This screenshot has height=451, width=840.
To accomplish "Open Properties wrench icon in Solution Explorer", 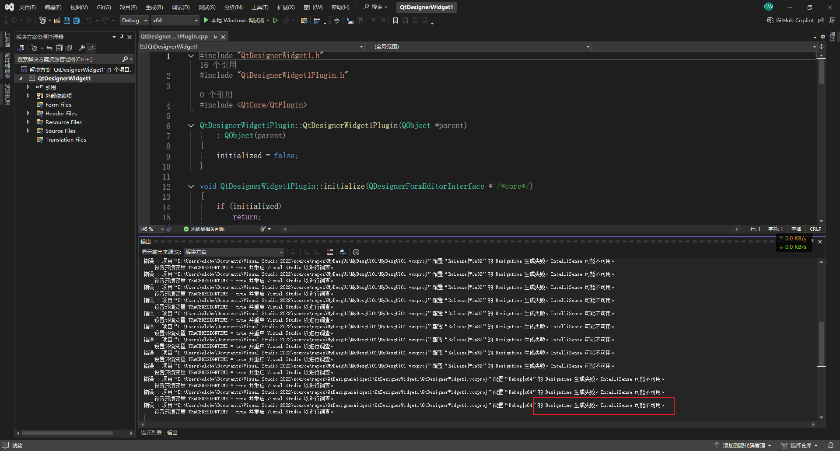I will pos(81,48).
